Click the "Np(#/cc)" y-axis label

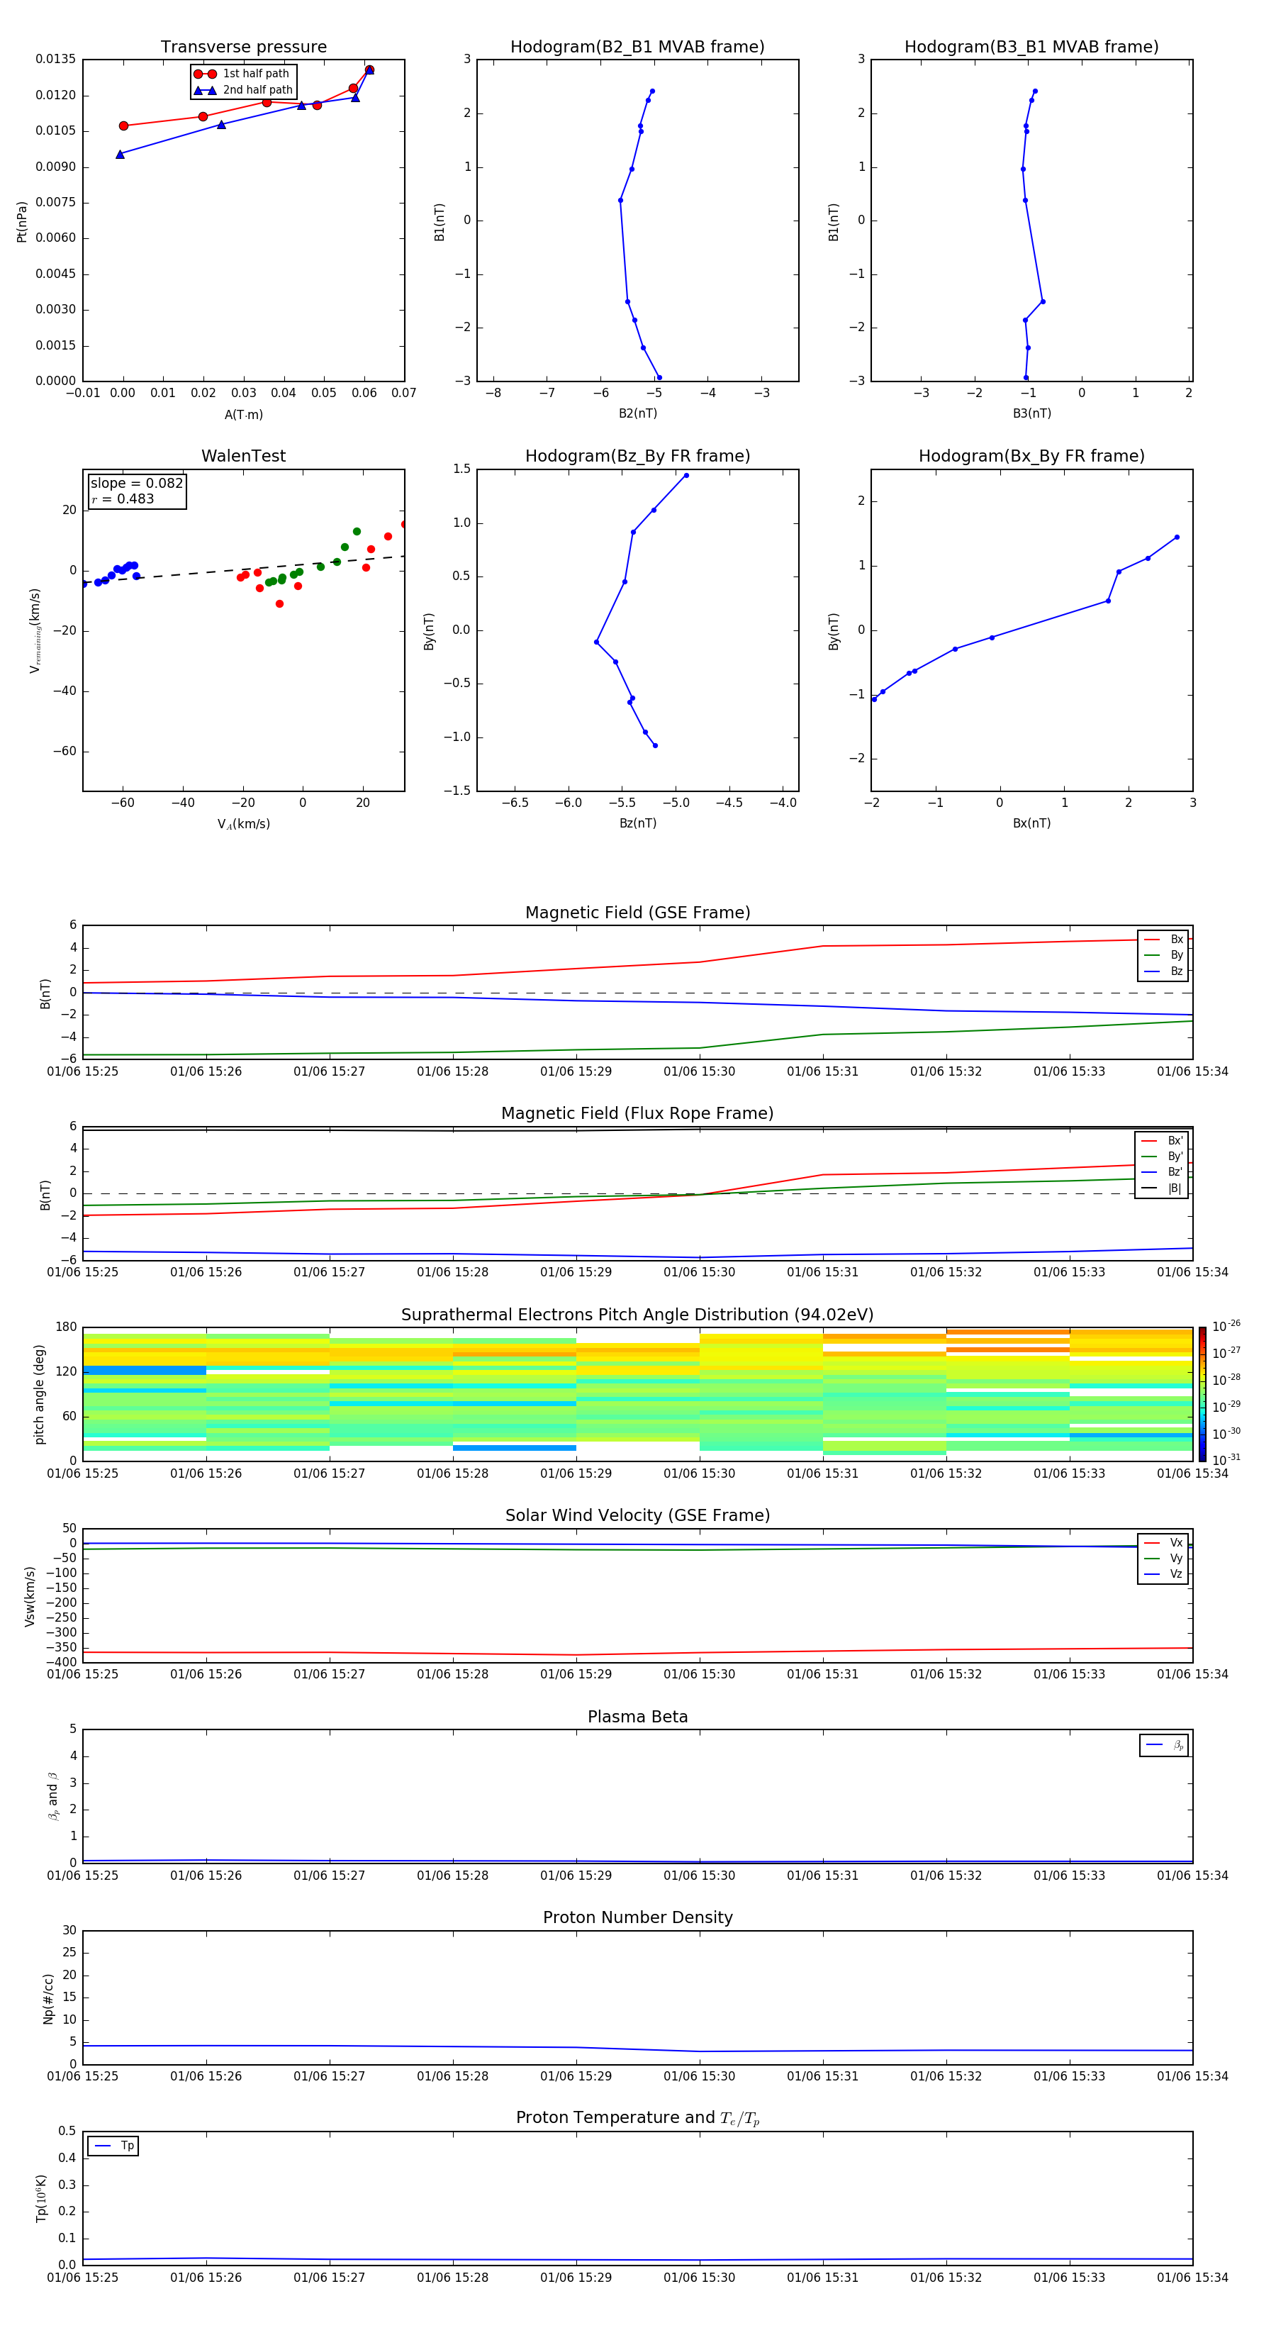48,1998
